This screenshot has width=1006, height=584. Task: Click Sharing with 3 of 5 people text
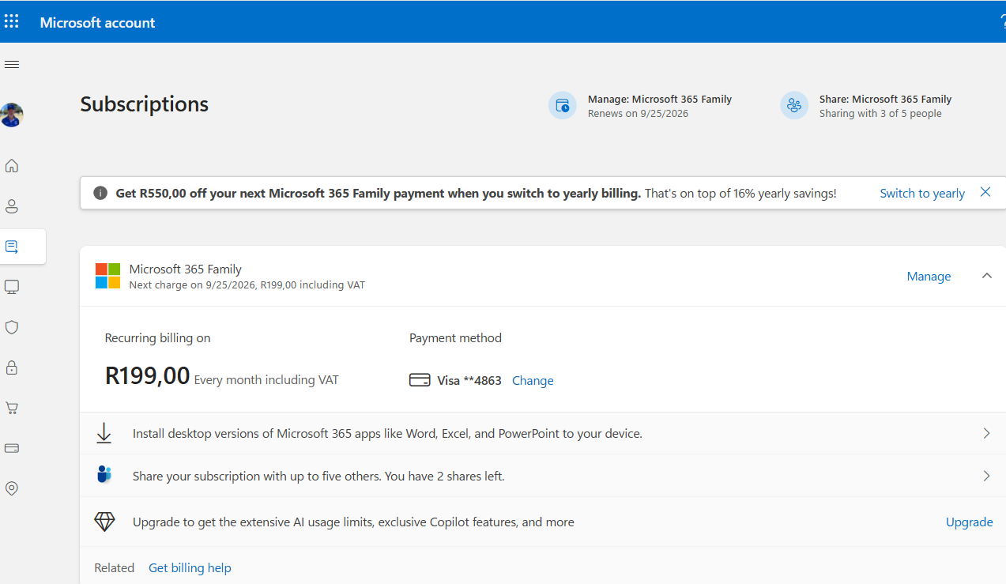pos(880,114)
